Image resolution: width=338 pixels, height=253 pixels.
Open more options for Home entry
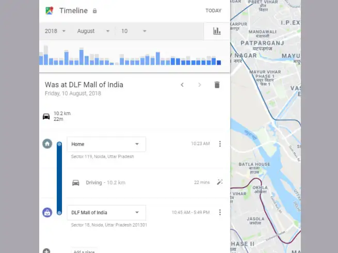(220, 144)
